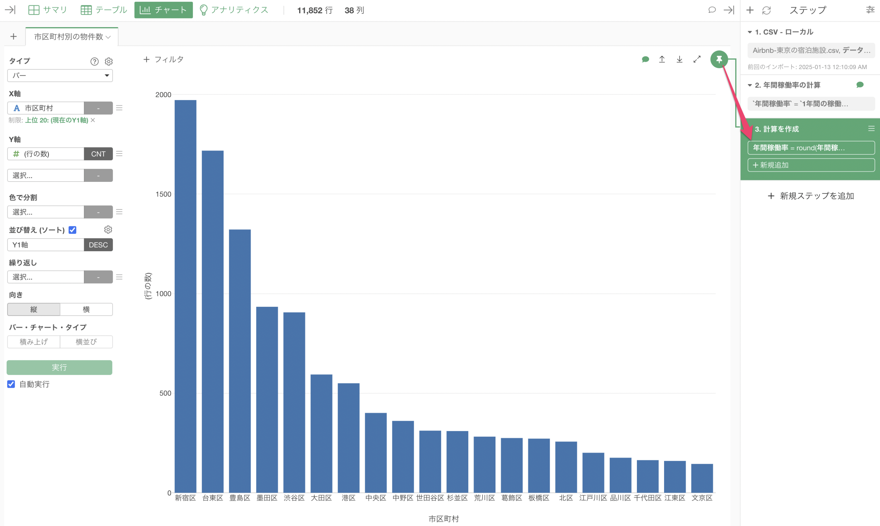Screen dimensions: 880x526
Task: Open chart type settings gear
Action: (x=109, y=61)
